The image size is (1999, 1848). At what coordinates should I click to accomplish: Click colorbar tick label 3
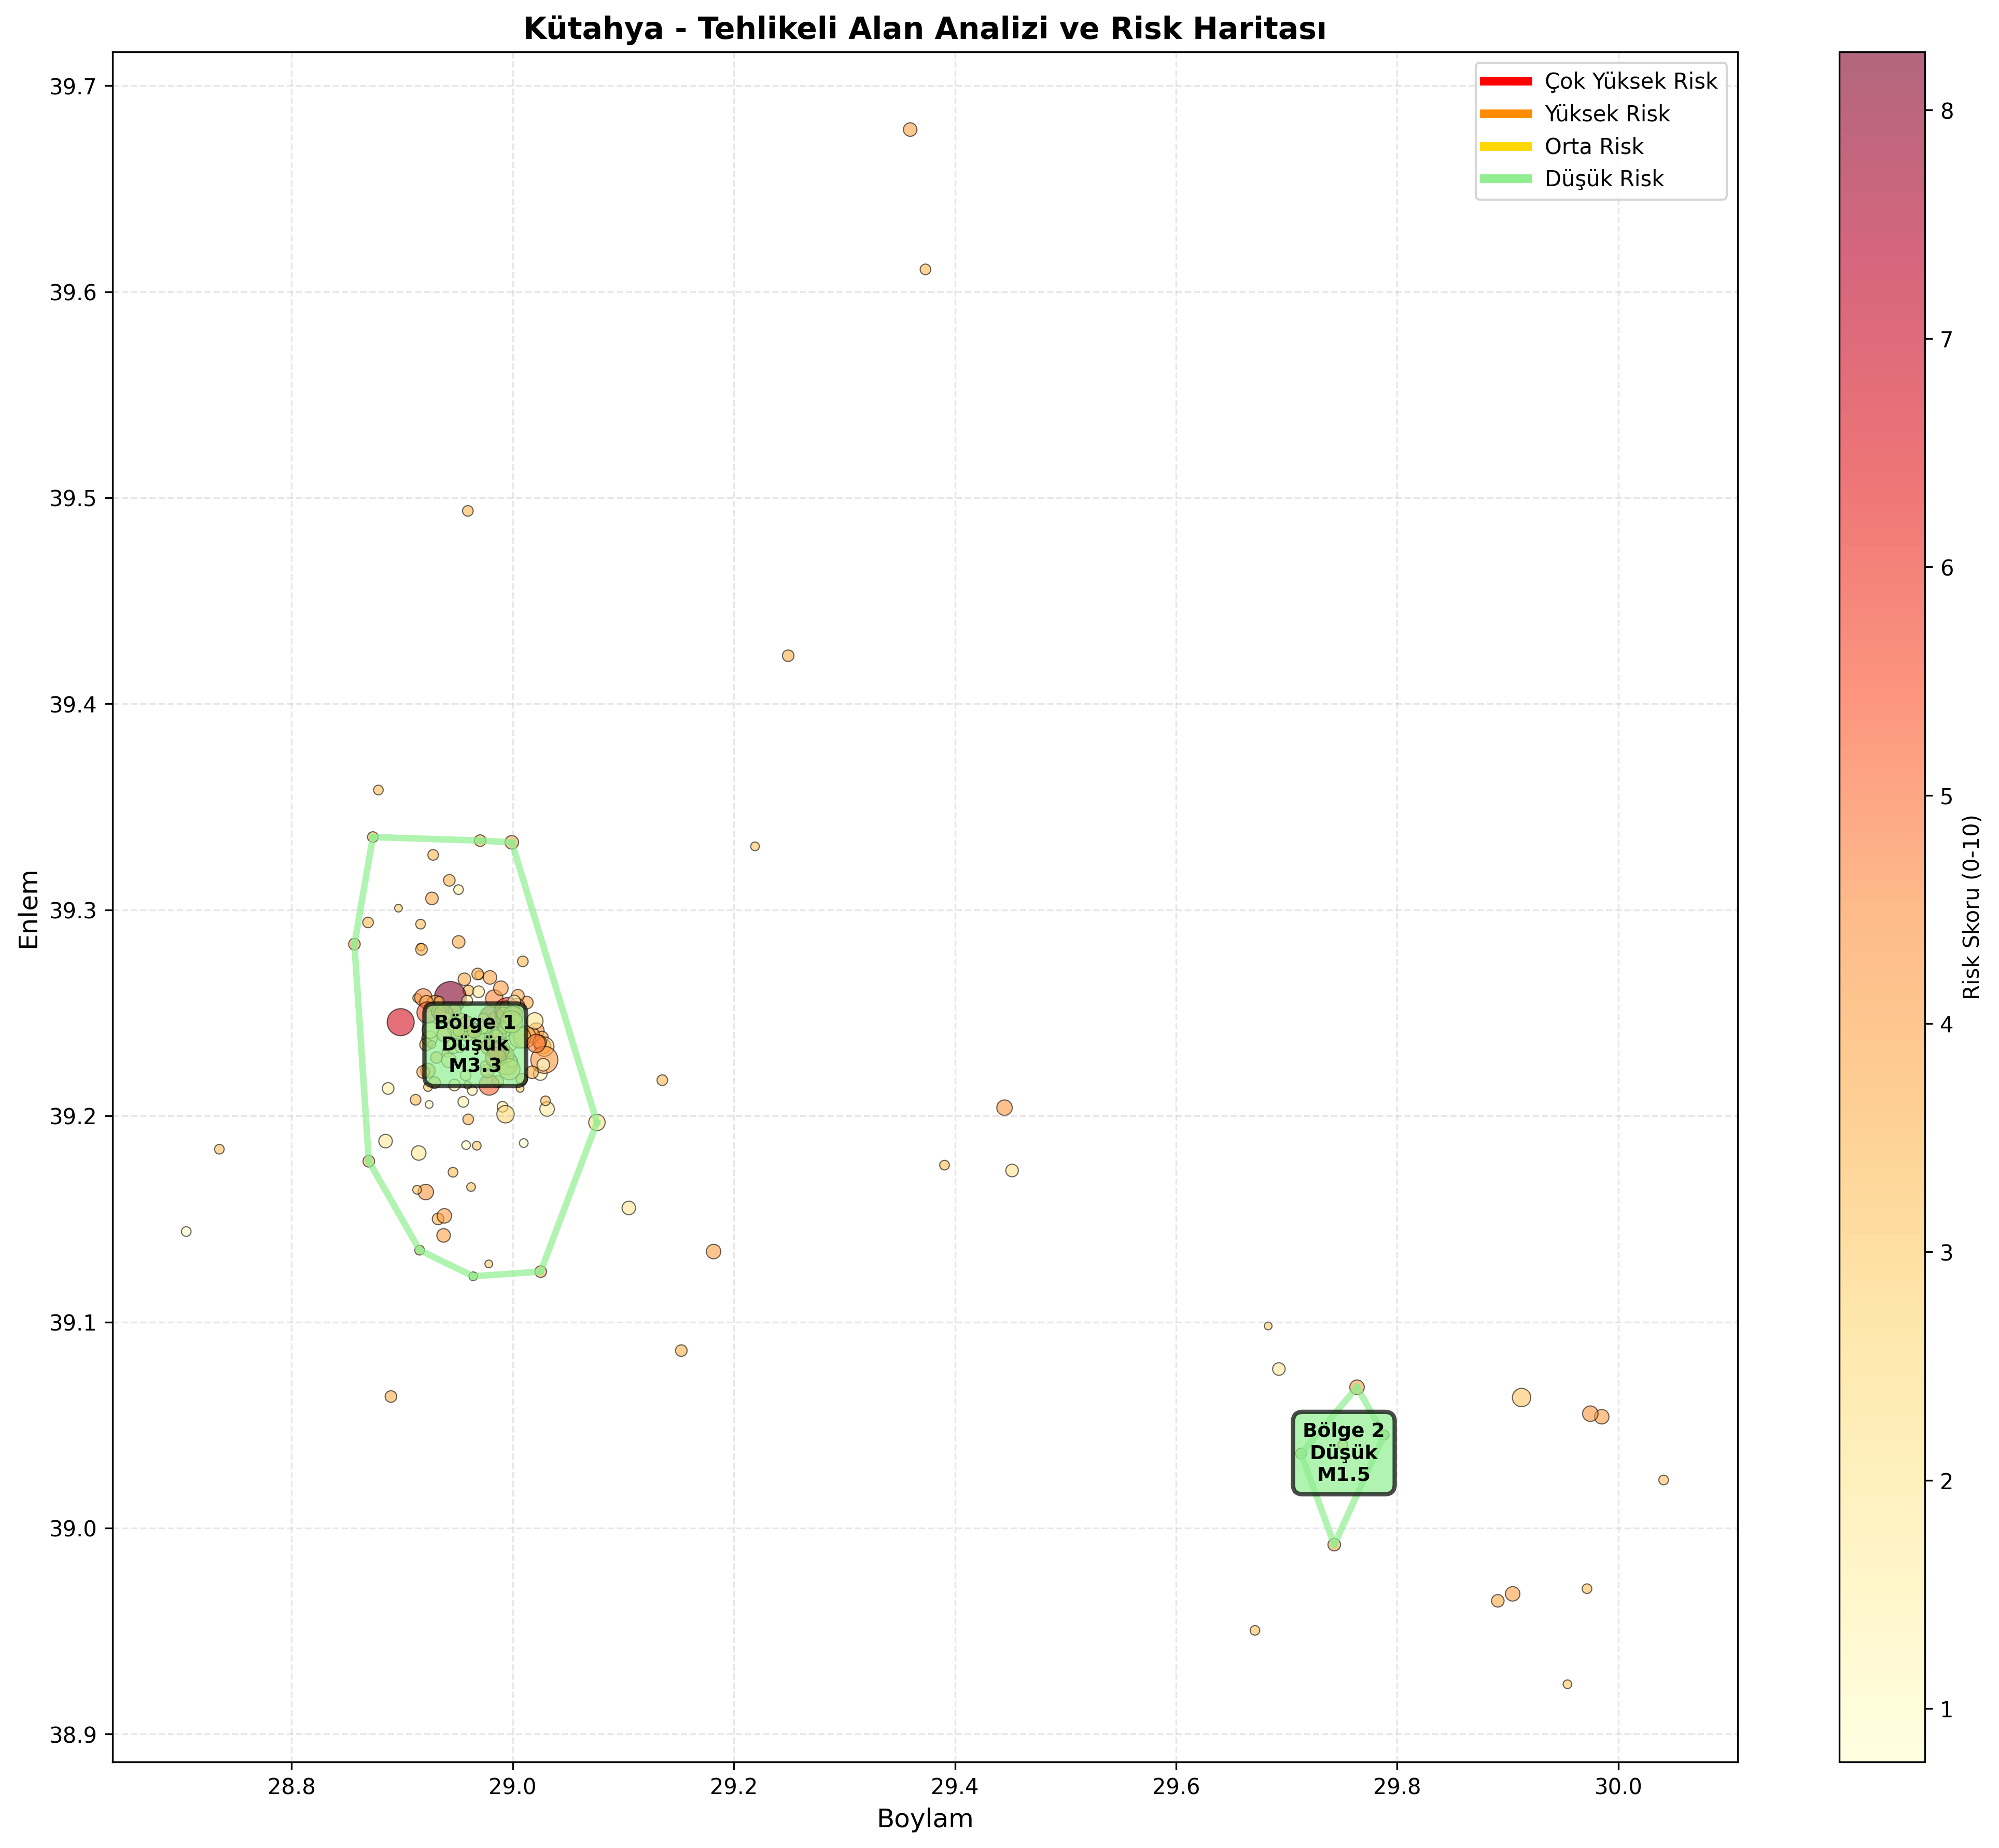tap(1946, 1253)
